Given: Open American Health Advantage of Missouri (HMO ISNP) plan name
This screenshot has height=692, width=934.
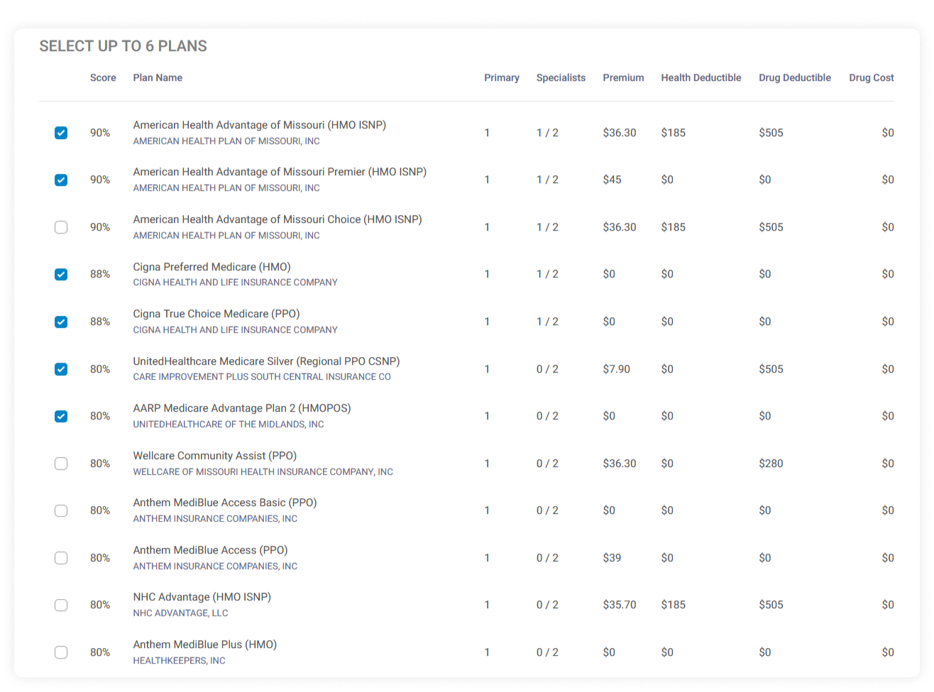Looking at the screenshot, I should (260, 125).
